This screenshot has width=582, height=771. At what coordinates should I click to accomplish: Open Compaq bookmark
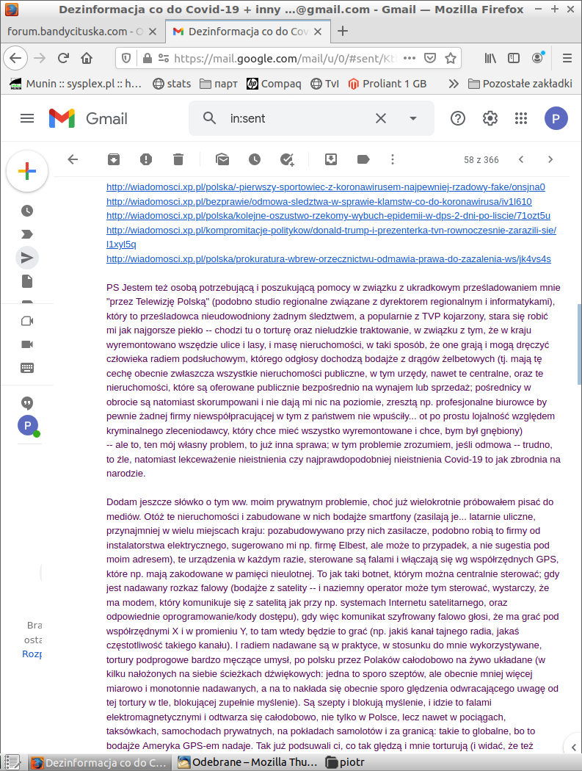274,84
